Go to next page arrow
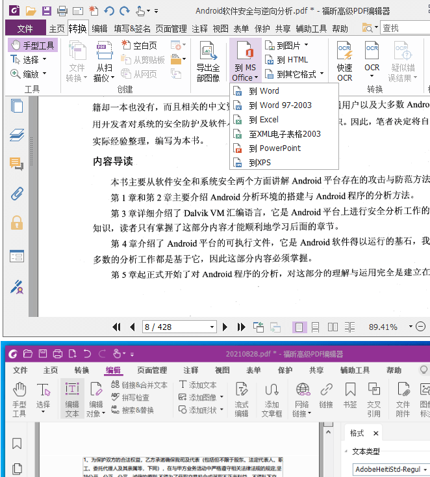430x477 pixels. pyautogui.click(x=225, y=327)
